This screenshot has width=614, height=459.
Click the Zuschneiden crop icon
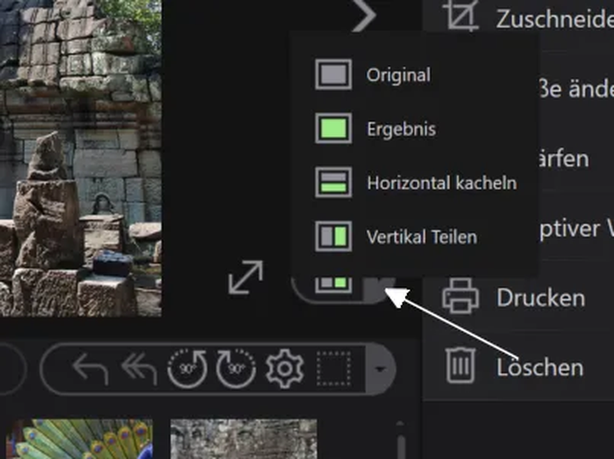(460, 15)
